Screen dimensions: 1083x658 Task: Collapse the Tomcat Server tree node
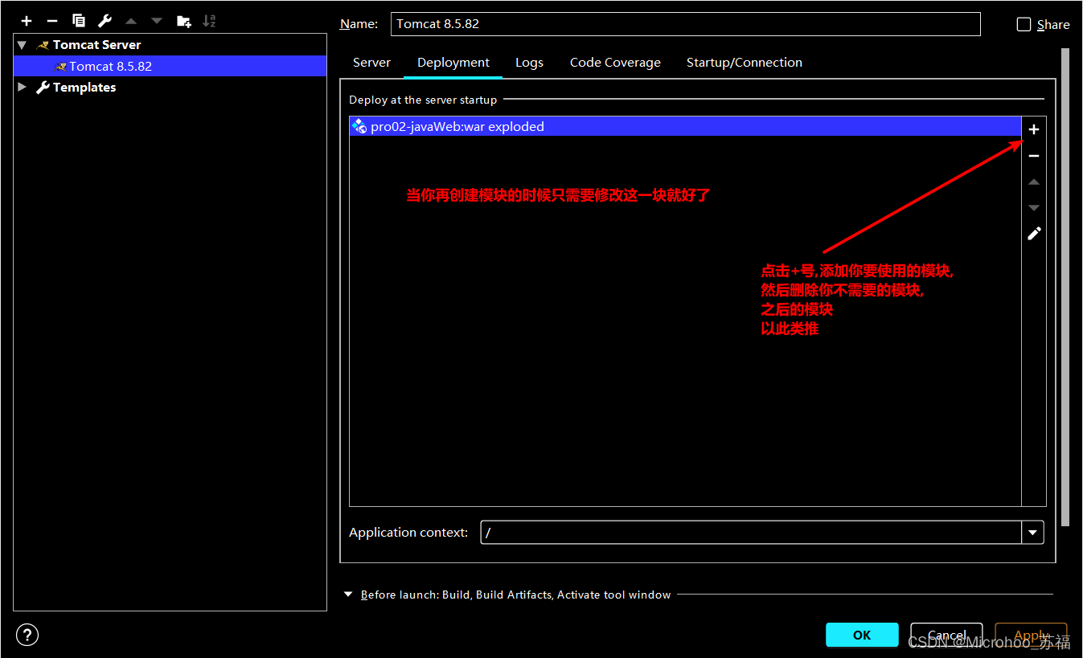pos(22,45)
